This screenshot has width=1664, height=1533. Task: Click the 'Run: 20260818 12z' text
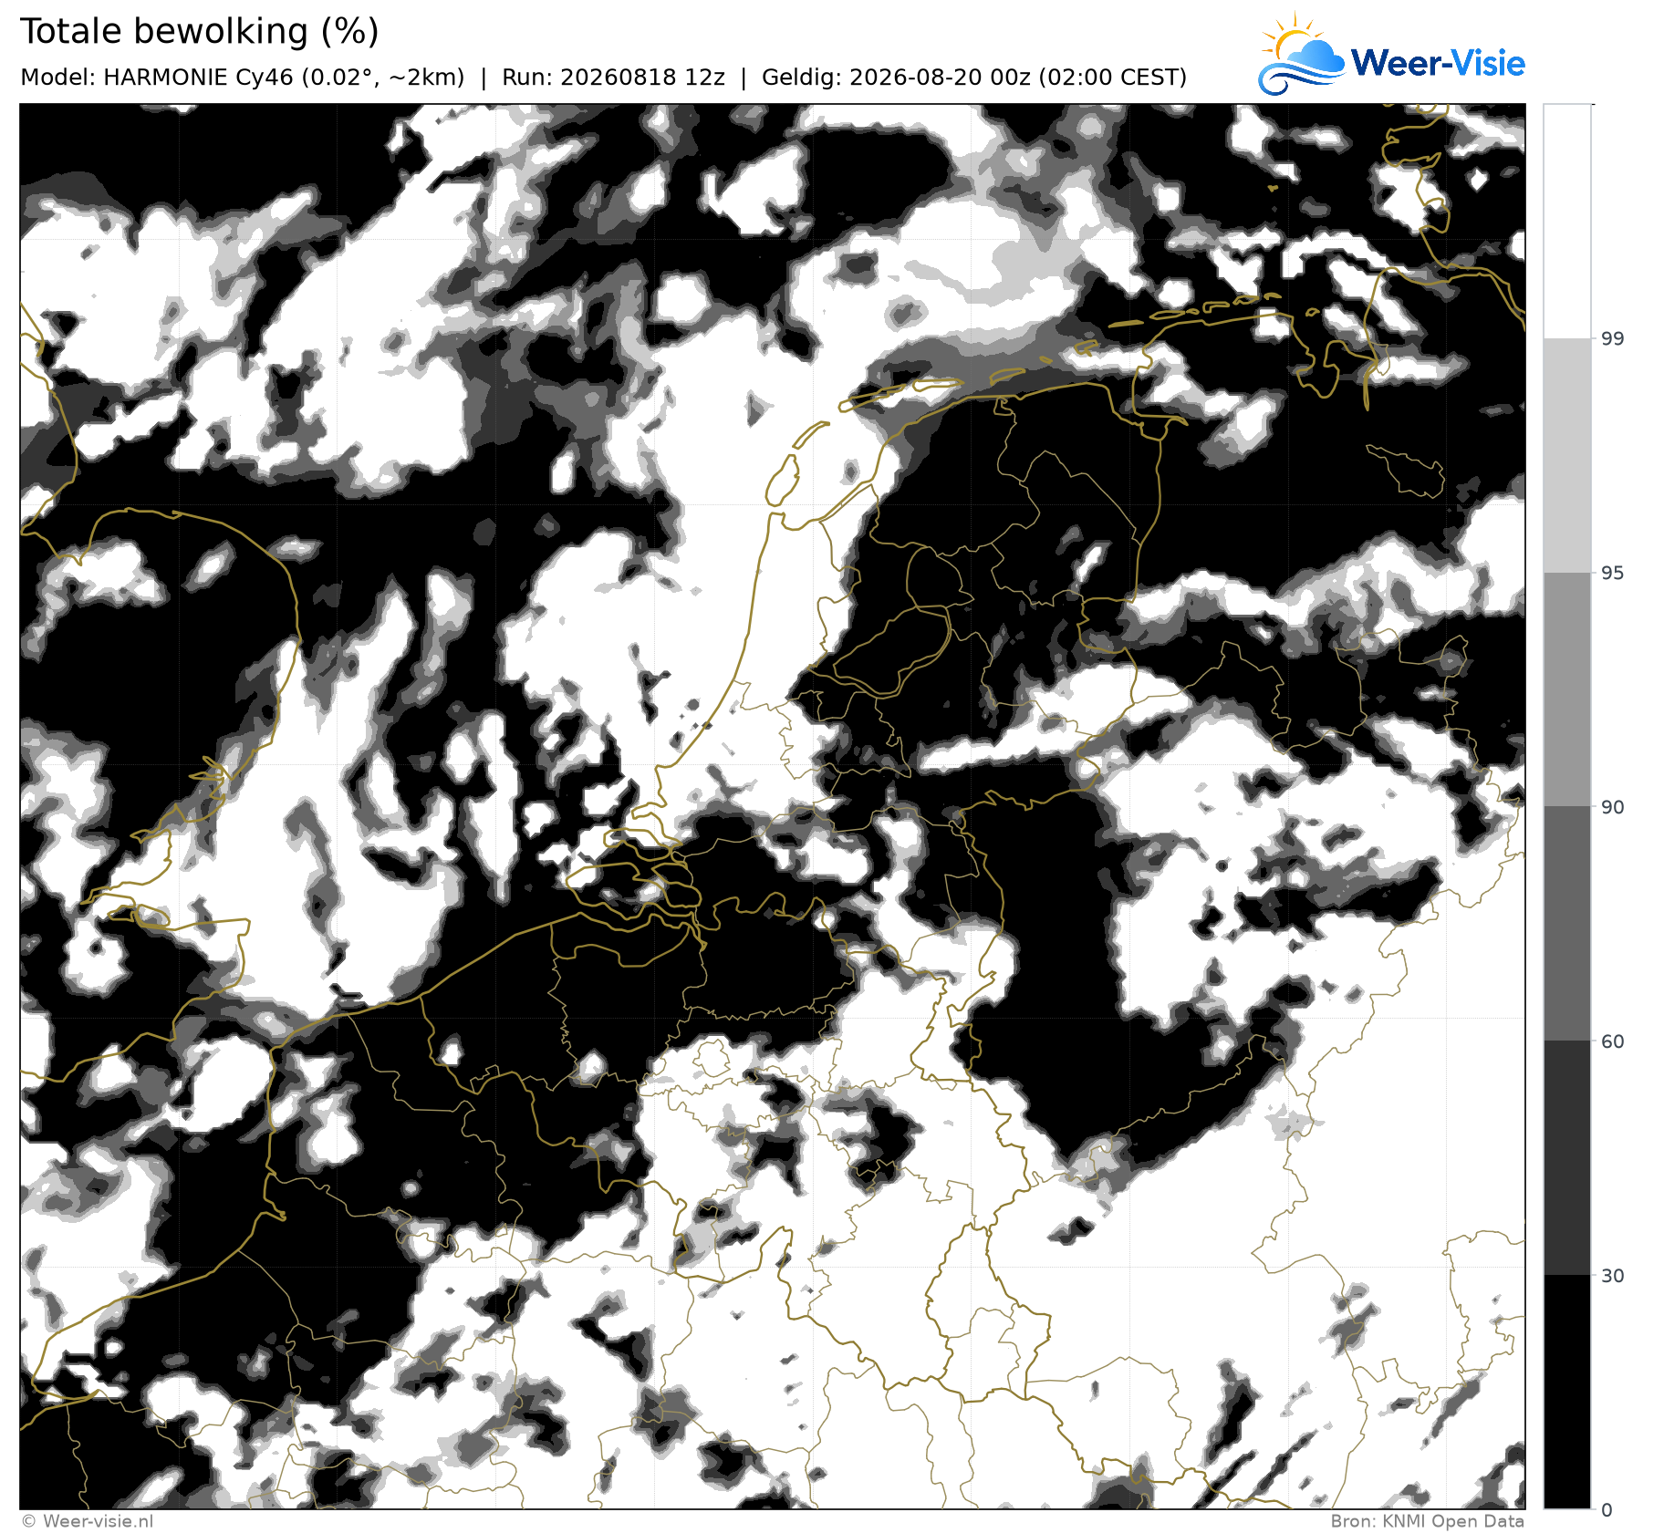tap(613, 78)
